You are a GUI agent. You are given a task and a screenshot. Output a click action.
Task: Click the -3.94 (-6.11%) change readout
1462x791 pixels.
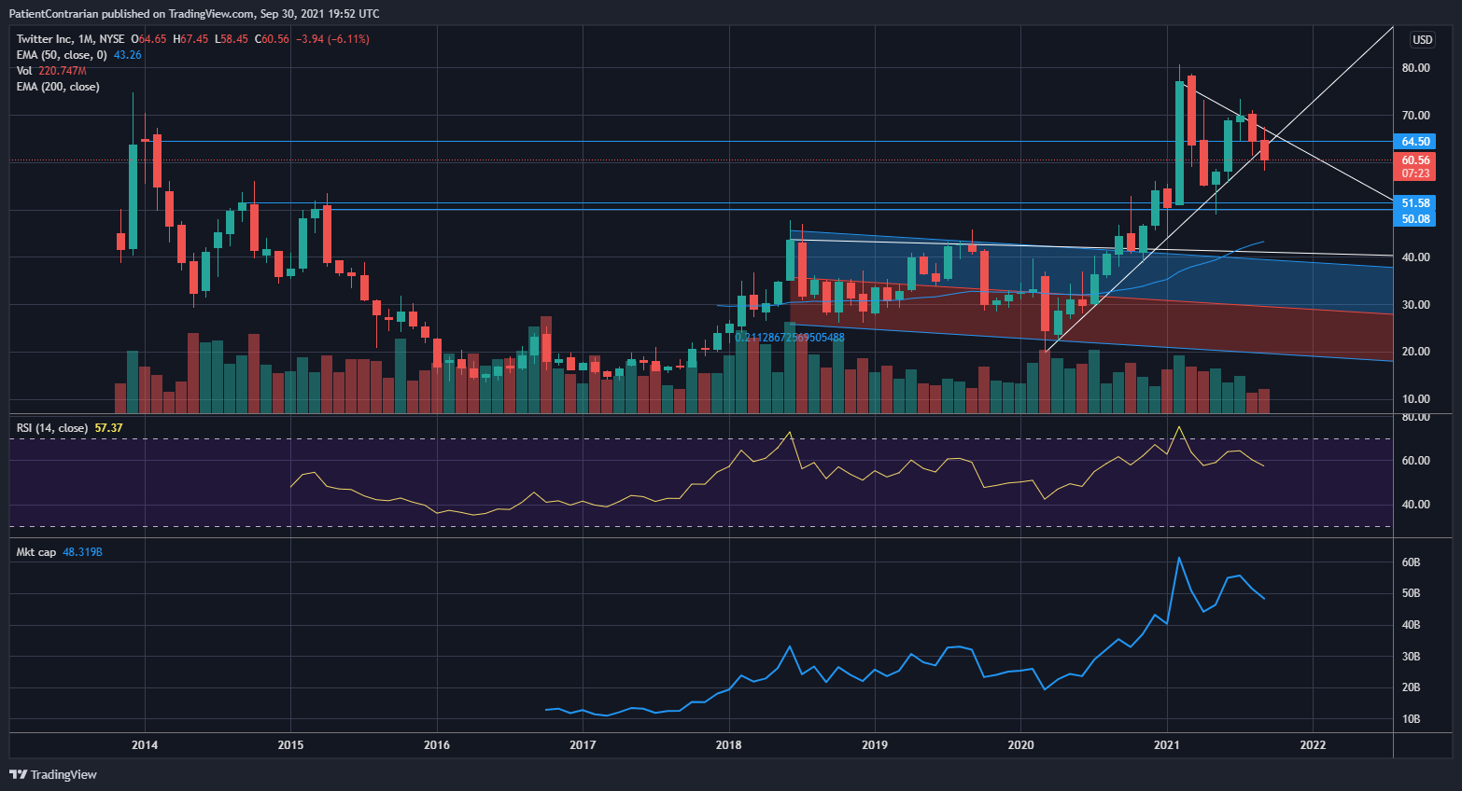click(332, 39)
